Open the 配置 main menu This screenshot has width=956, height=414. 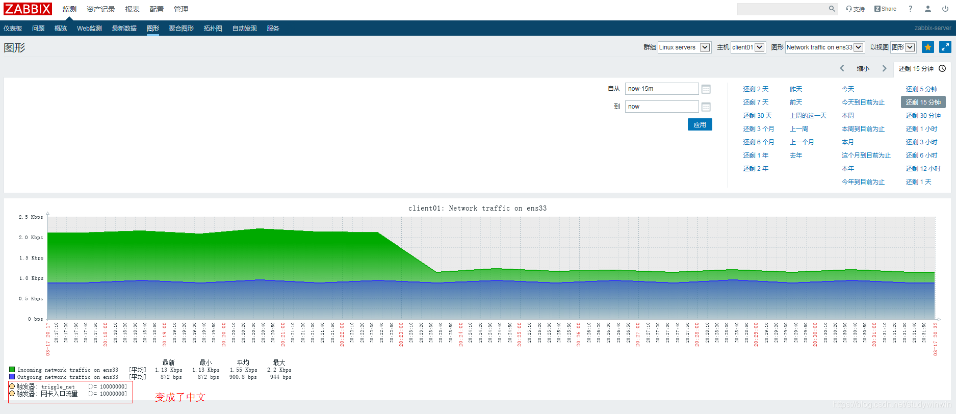point(157,9)
